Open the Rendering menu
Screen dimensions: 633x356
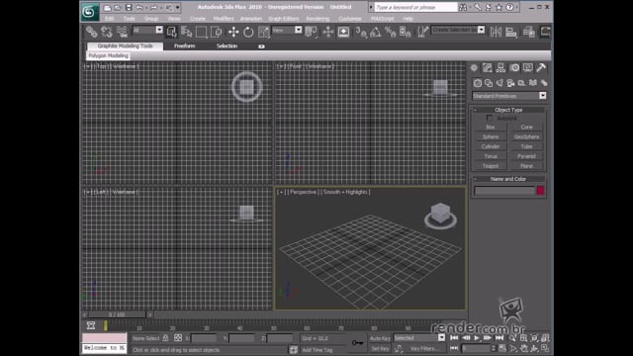point(317,19)
